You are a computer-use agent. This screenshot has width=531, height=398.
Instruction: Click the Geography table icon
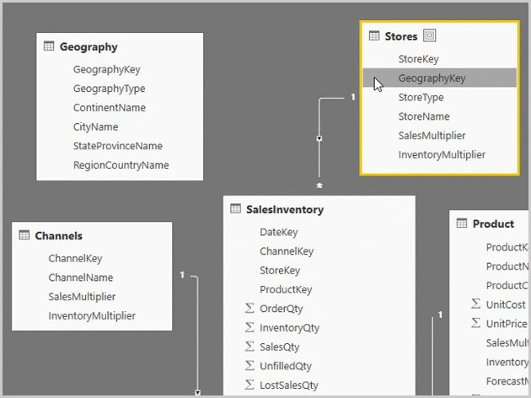tap(49, 46)
